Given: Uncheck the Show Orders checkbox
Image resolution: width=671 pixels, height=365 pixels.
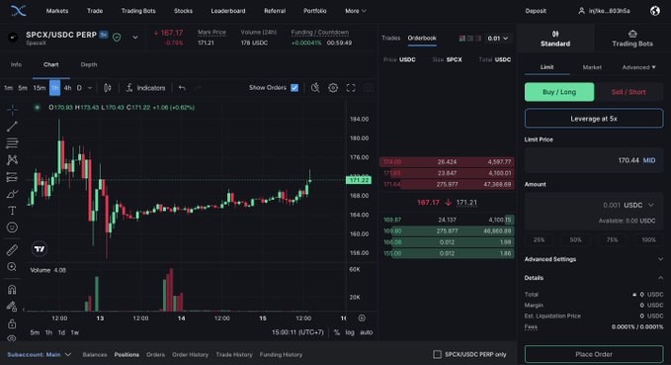Looking at the screenshot, I should (294, 88).
